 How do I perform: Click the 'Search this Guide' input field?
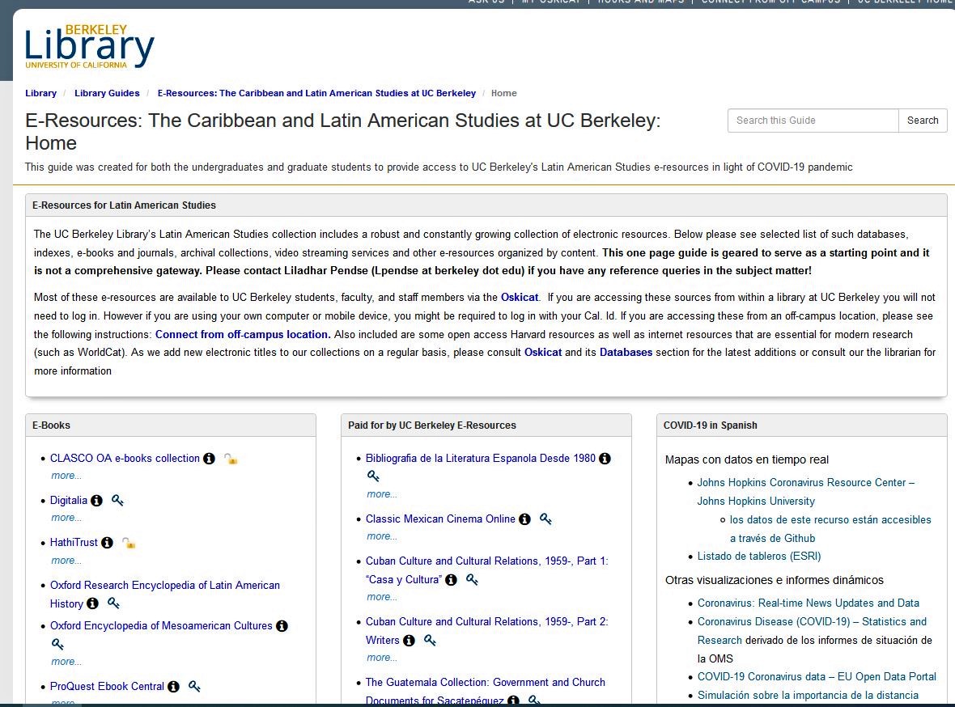813,121
